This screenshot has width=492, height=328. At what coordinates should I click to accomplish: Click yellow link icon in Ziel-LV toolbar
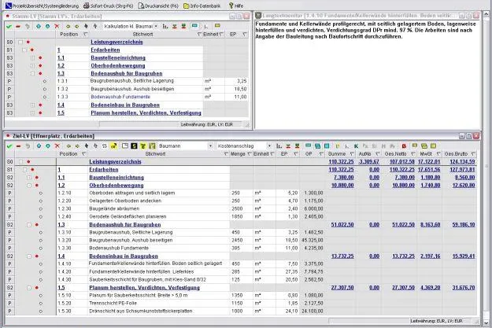[113, 146]
